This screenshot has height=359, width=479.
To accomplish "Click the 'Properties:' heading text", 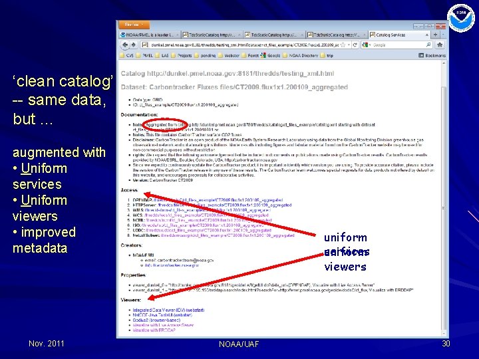I will tap(133, 275).
